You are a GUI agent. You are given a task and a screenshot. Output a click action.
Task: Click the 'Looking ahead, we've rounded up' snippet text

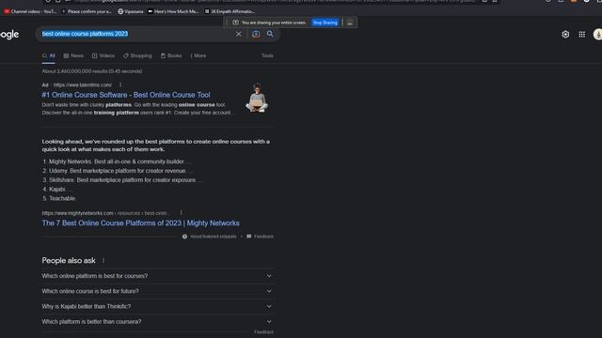tap(156, 146)
